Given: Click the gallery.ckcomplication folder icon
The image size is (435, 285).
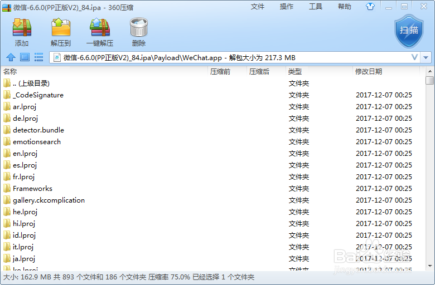Looking at the screenshot, I should click(7, 200).
